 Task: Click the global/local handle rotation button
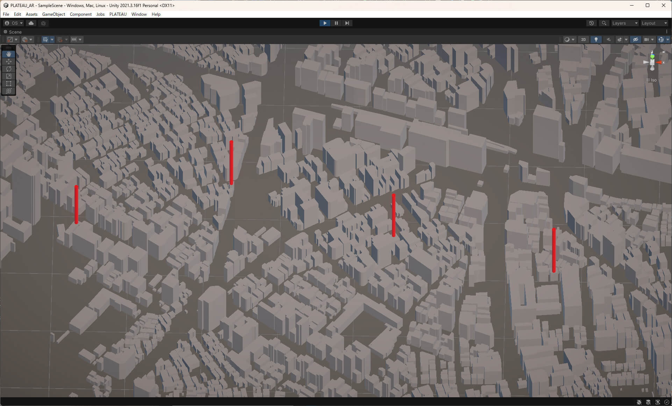pyautogui.click(x=25, y=40)
